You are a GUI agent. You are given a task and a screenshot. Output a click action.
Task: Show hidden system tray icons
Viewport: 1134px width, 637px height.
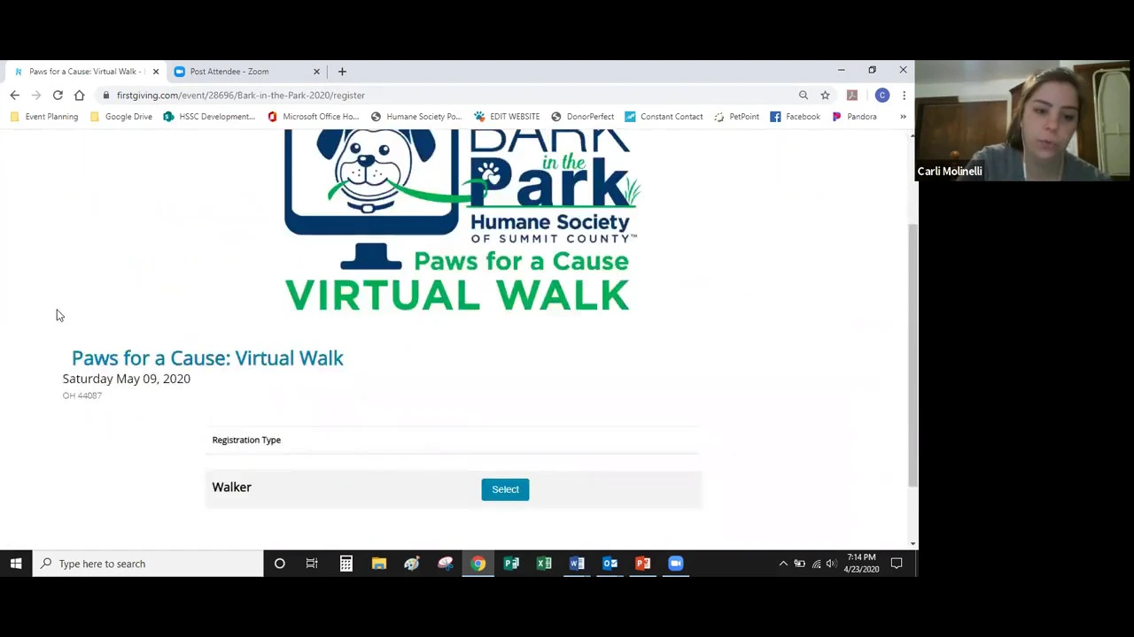pyautogui.click(x=783, y=564)
